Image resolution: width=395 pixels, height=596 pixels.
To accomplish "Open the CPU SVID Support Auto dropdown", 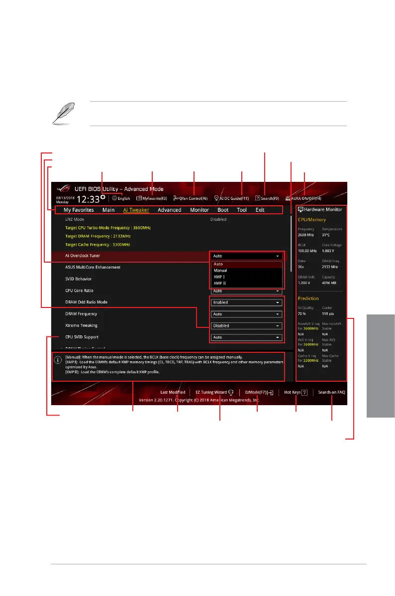I will tap(246, 337).
